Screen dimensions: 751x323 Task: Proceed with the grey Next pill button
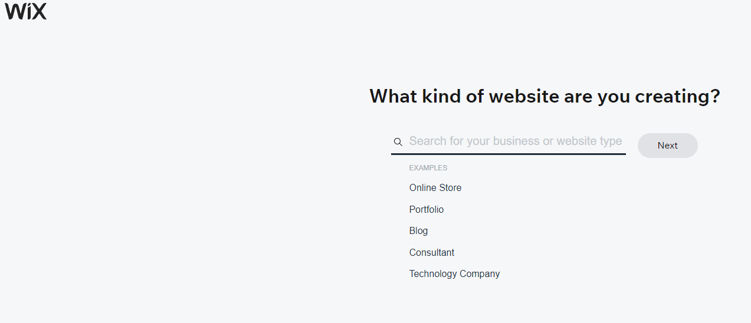click(667, 146)
